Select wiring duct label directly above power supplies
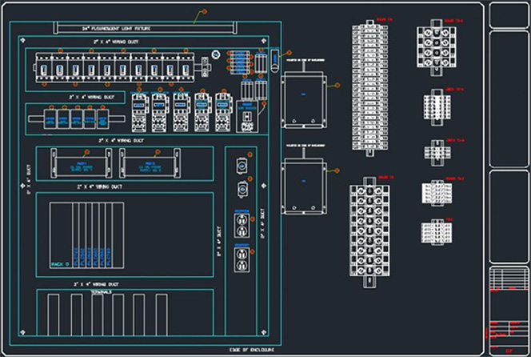 121,140
